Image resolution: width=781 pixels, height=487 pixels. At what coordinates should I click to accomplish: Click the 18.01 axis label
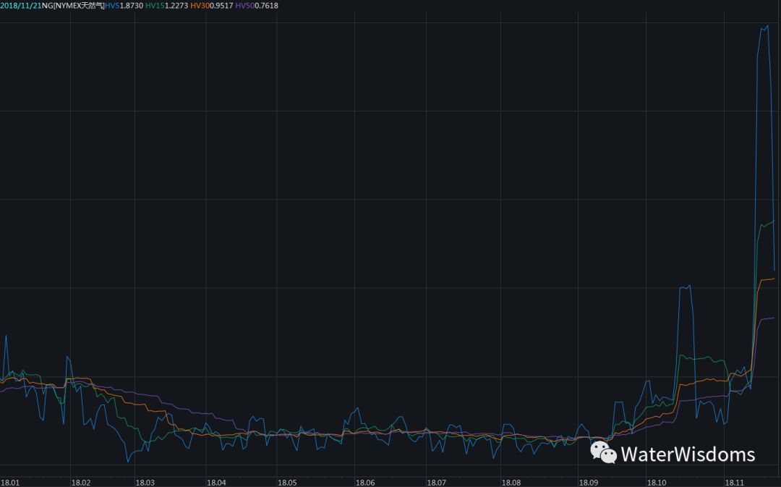[x=10, y=483]
